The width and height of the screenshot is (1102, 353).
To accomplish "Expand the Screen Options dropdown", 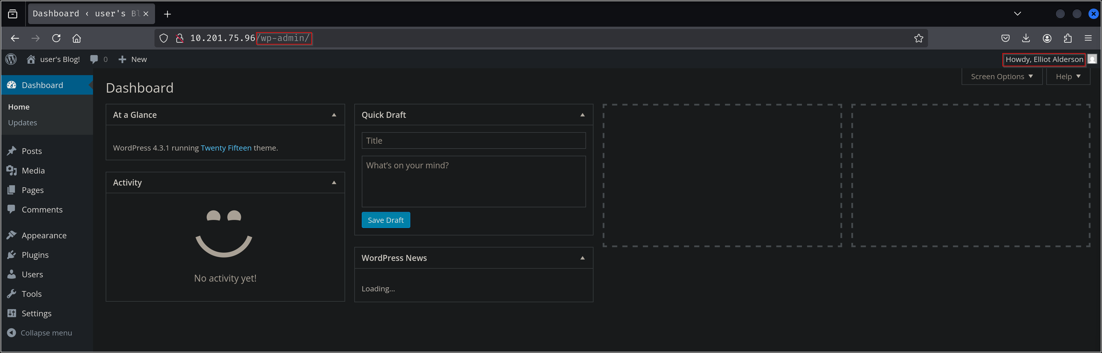I will pyautogui.click(x=1002, y=77).
